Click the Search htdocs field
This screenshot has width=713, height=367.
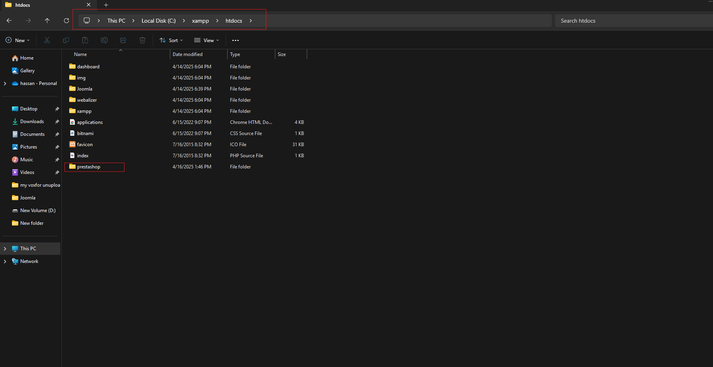(x=633, y=21)
